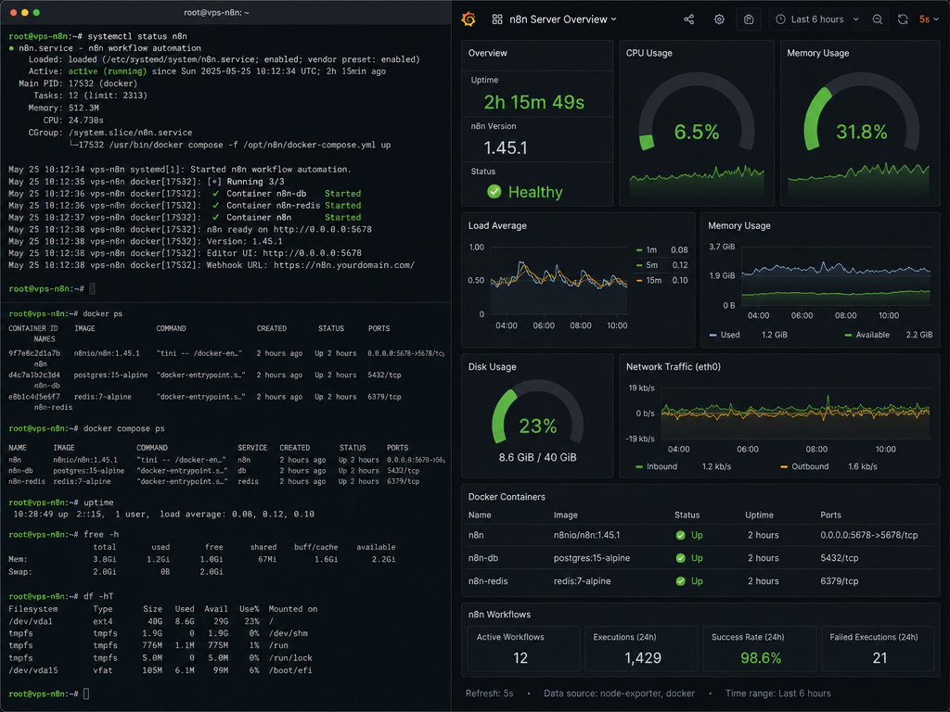Open the CPU Usage panel title menu

[x=648, y=53]
